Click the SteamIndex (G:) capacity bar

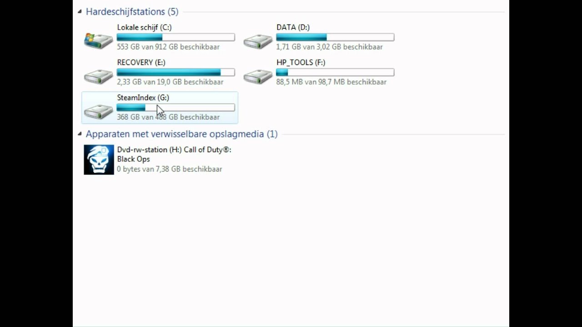coord(176,108)
